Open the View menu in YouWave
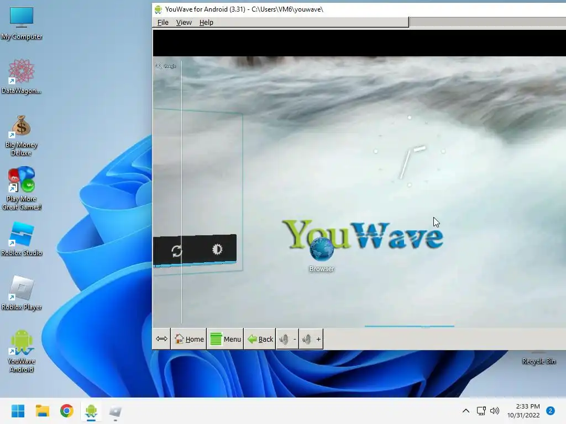Image resolution: width=566 pixels, height=424 pixels. pos(184,22)
